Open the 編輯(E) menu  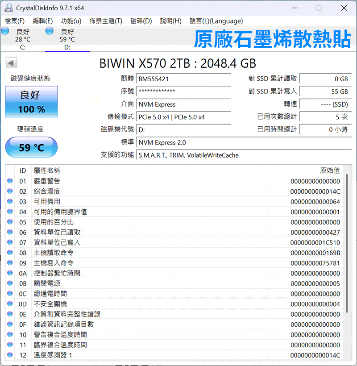(43, 21)
